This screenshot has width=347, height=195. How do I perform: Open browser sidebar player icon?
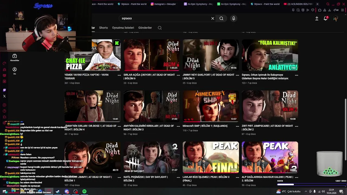coord(4,105)
